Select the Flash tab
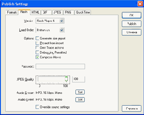Viewport: 144px width, 115px height. click(x=24, y=12)
